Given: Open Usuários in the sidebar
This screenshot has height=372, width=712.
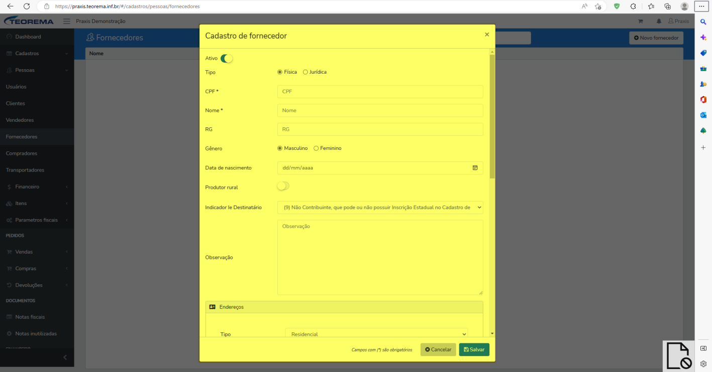Looking at the screenshot, I should click(x=37, y=87).
